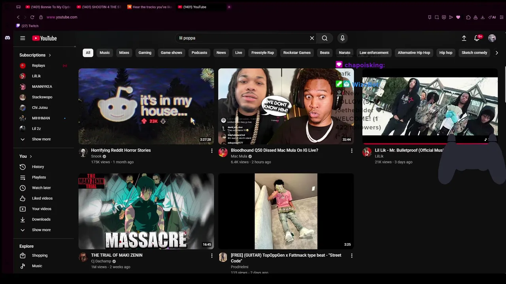This screenshot has width=506, height=284.
Task: Open options menu for Bloodhound Q50 video
Action: pos(351,151)
